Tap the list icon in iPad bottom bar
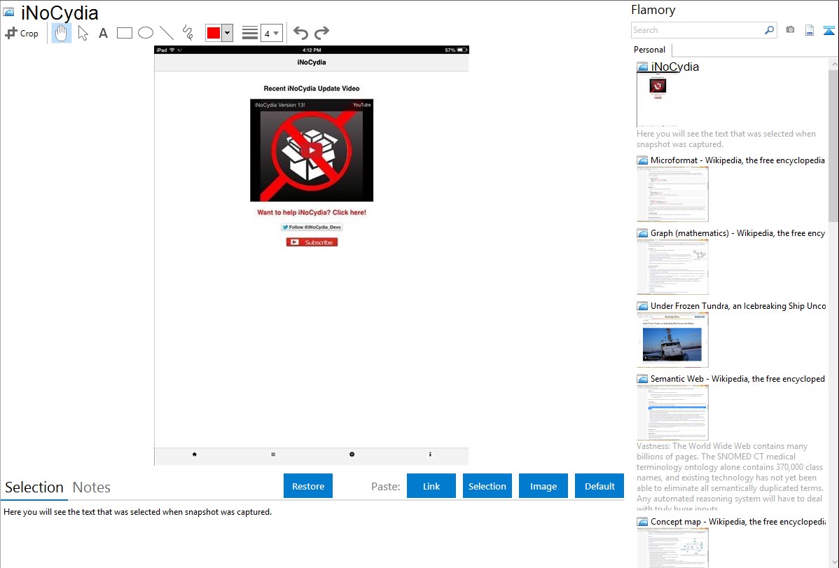 coord(273,455)
